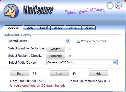Open Help via the Help button
This screenshot has width=126, height=92.
99,73
